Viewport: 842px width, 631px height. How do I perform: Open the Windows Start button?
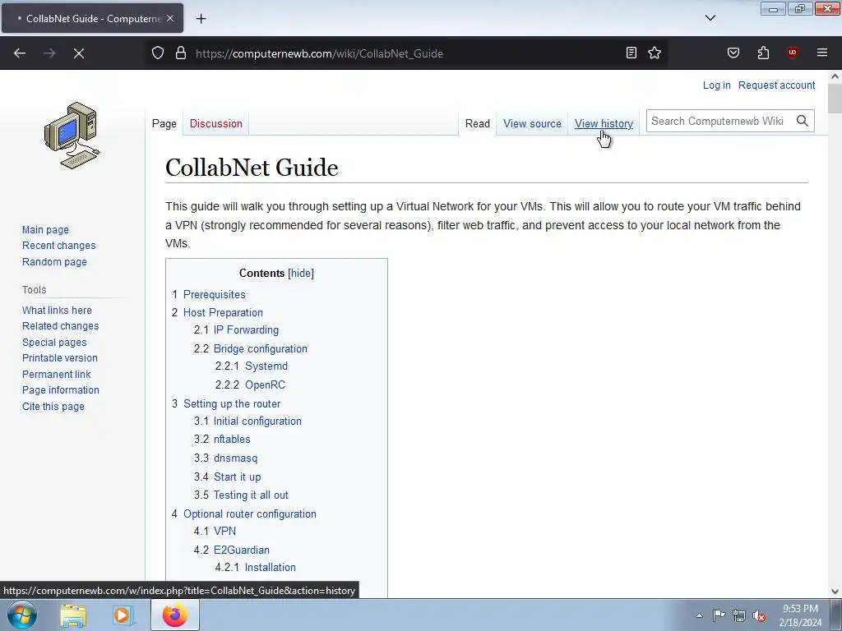(21, 615)
